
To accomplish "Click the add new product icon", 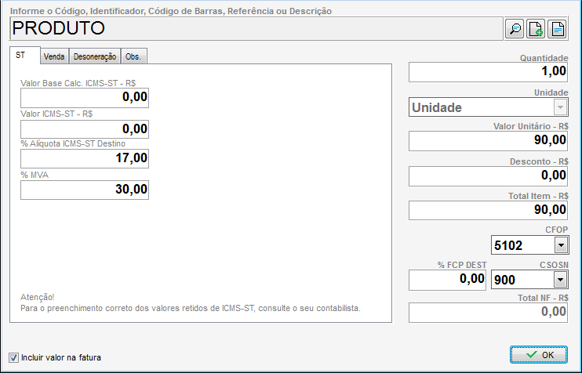I will [536, 29].
